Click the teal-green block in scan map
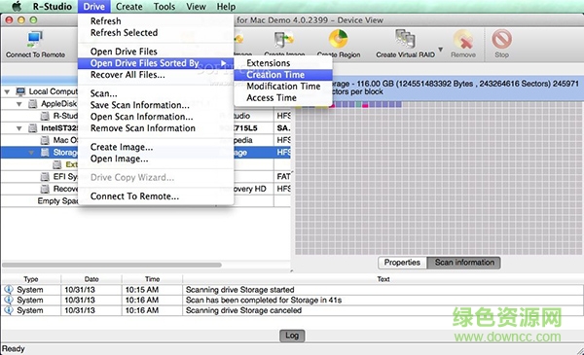The height and width of the screenshot is (355, 584). click(358, 105)
